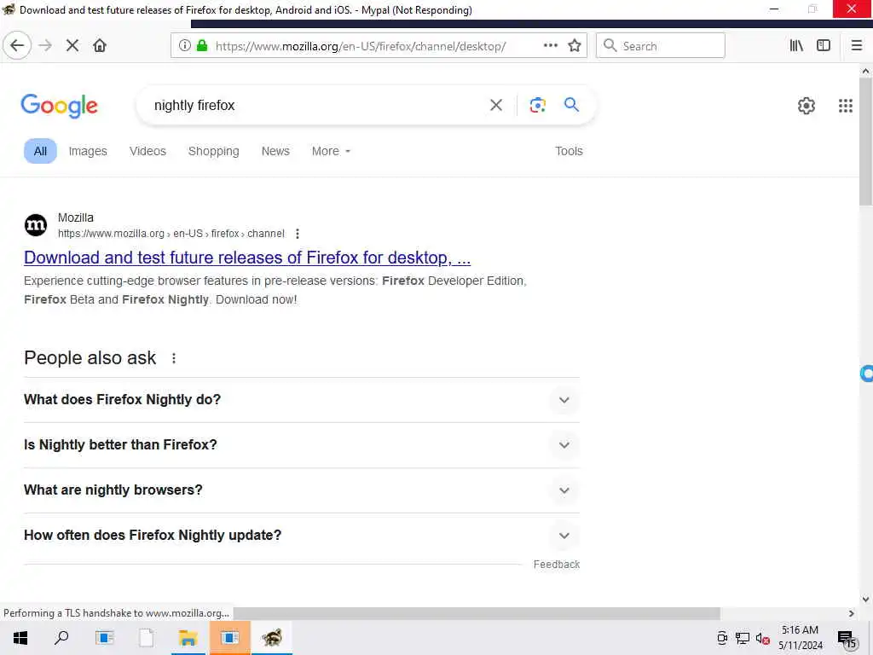Switch to the Videos tab
Screen dimensions: 873x655
147,151
